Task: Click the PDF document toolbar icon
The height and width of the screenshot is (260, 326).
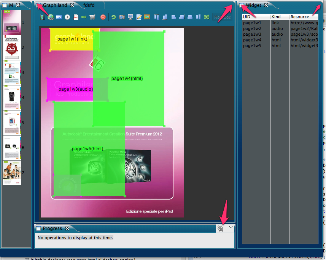Action: [x=75, y=17]
